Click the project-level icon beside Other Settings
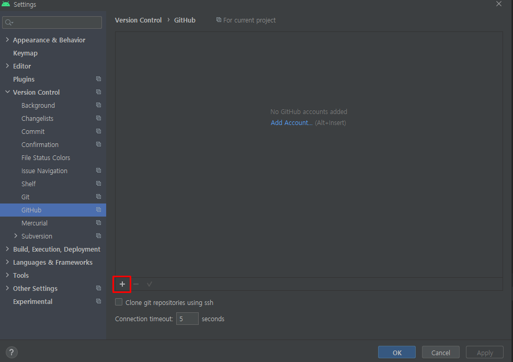The image size is (513, 362). [x=98, y=288]
